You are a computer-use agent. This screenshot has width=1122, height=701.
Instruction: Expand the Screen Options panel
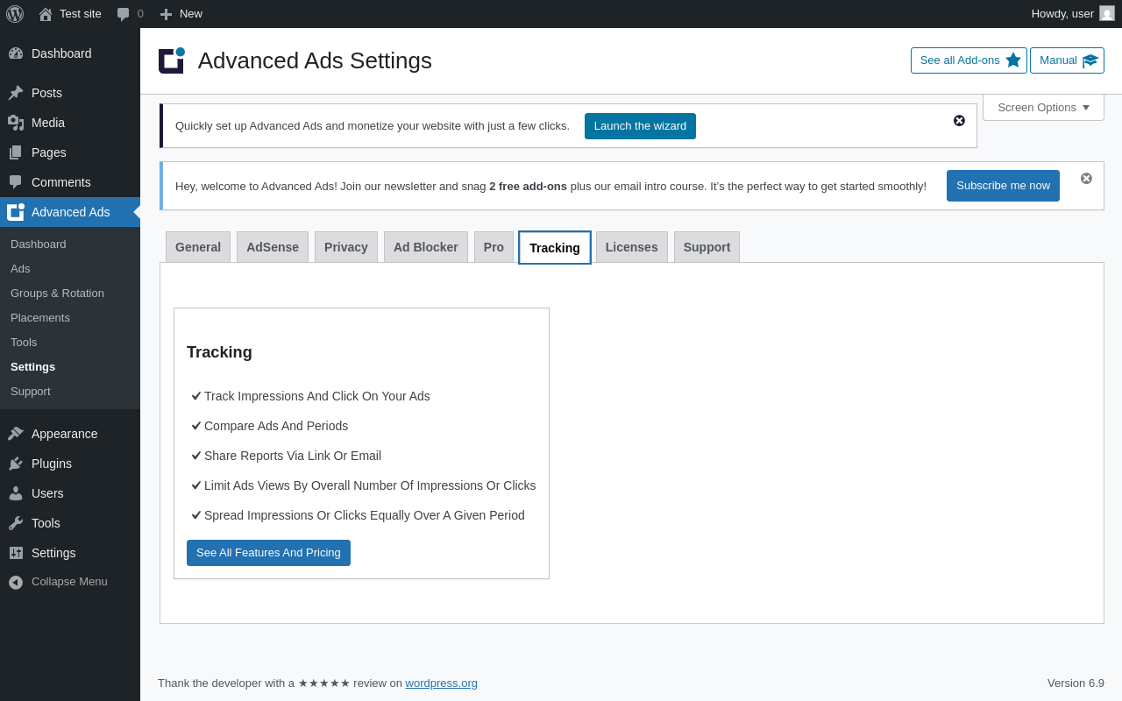1043,108
